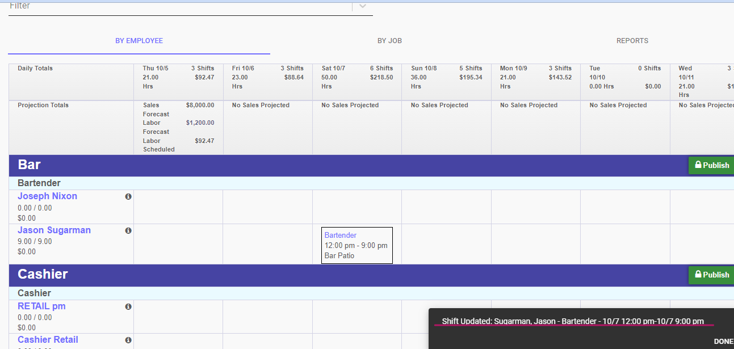Click the Labor Scheduled $92.47 value
Image resolution: width=734 pixels, height=349 pixels.
204,141
